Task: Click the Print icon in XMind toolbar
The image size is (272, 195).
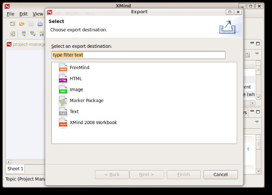Action: [x=40, y=24]
